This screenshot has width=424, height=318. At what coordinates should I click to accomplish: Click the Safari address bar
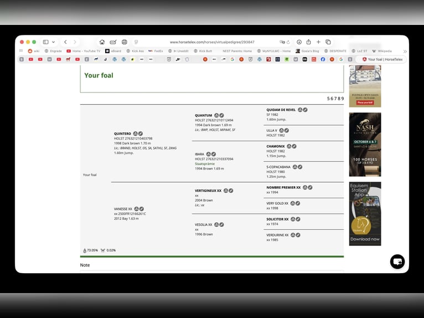point(212,42)
